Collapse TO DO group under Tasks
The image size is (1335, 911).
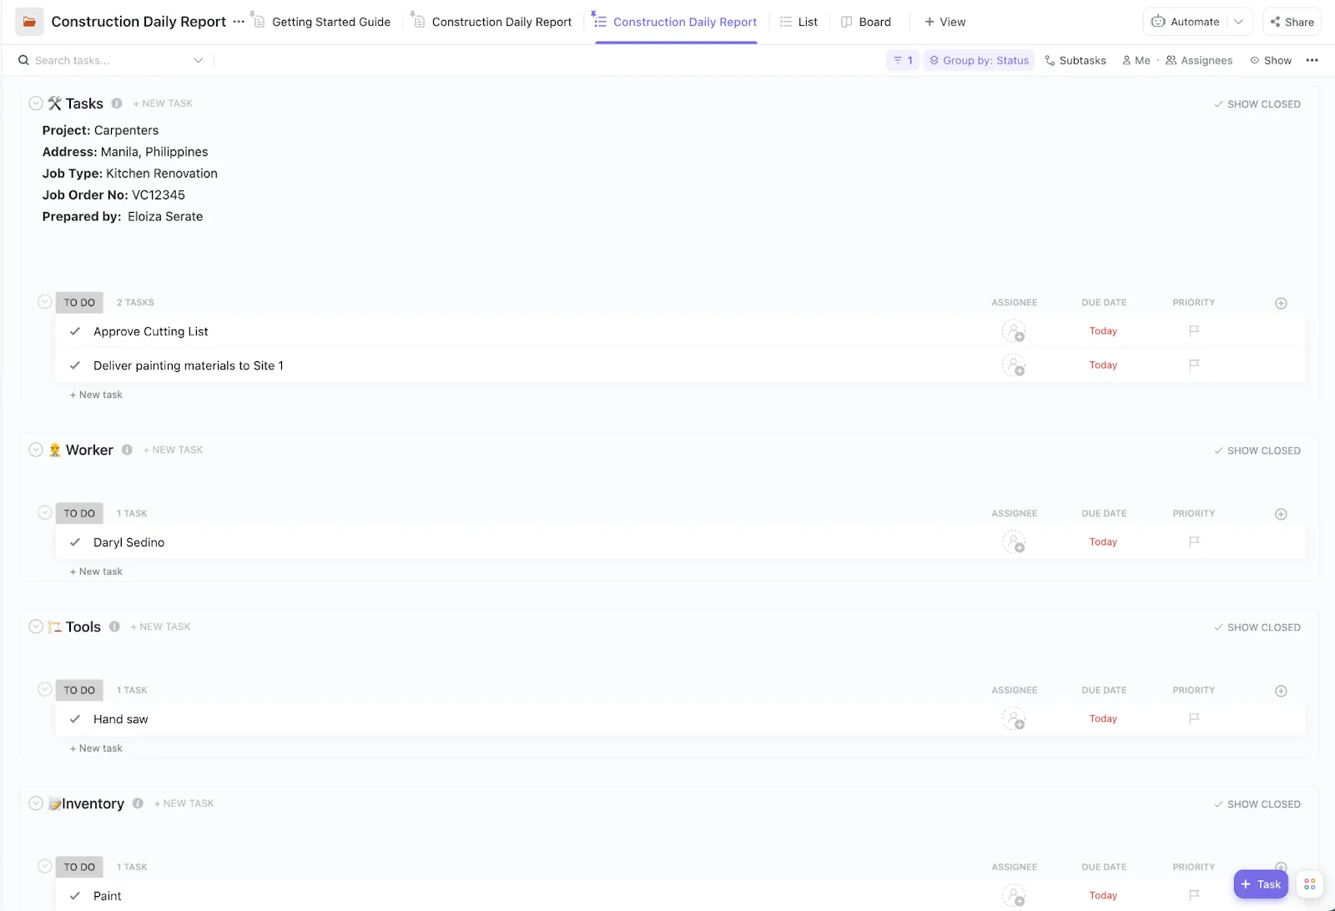coord(45,302)
